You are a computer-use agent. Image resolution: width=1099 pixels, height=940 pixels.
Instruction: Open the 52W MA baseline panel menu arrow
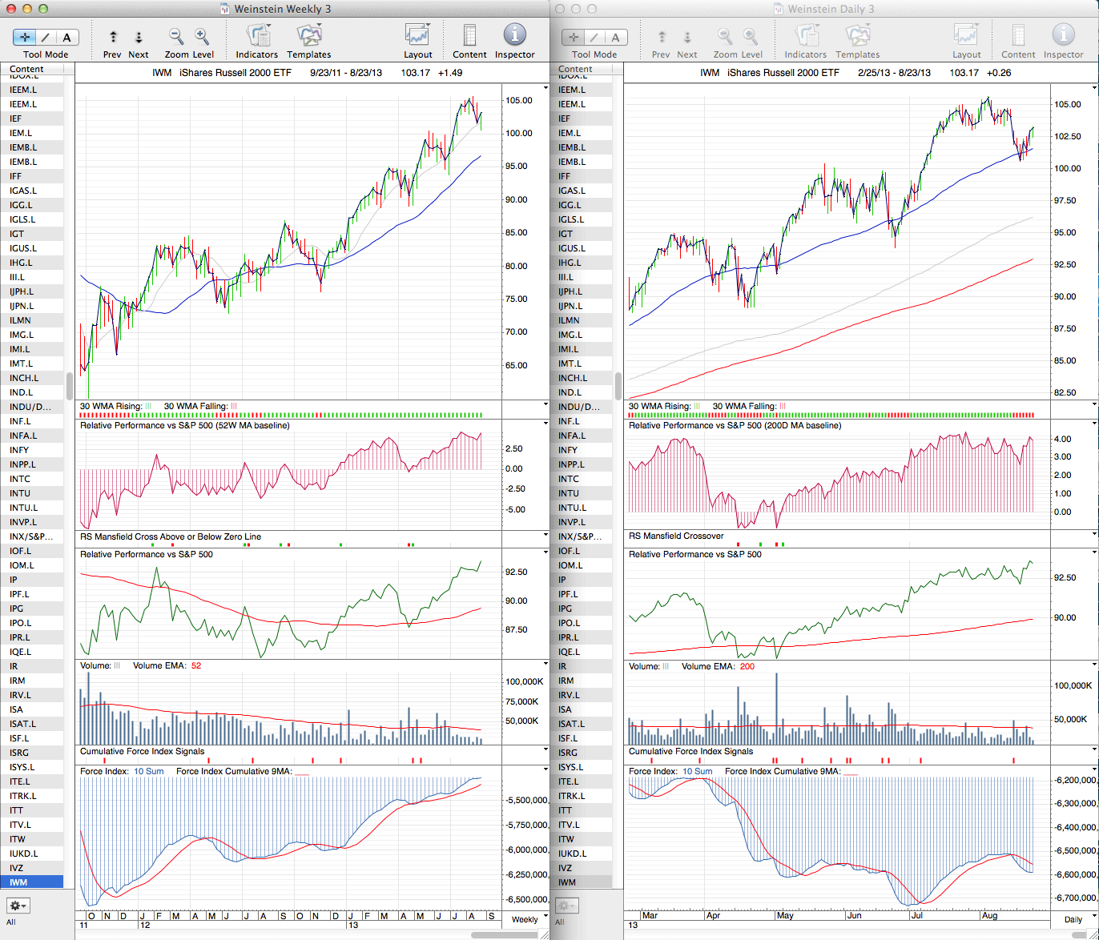545,424
